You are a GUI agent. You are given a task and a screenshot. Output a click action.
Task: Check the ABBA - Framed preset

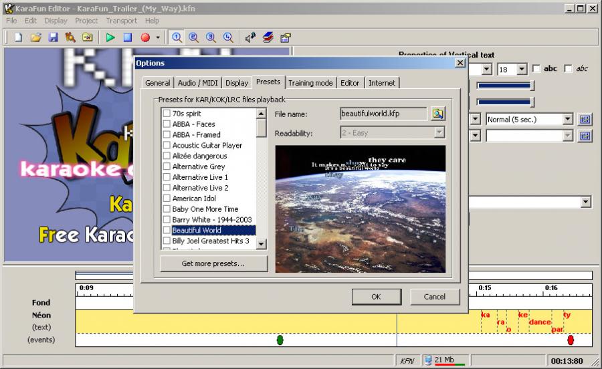[x=167, y=134]
